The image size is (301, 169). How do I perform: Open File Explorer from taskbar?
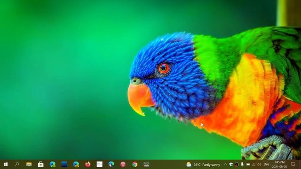tap(29, 164)
